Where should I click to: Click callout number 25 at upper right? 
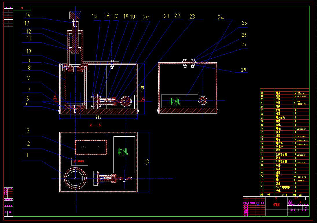click(x=244, y=23)
